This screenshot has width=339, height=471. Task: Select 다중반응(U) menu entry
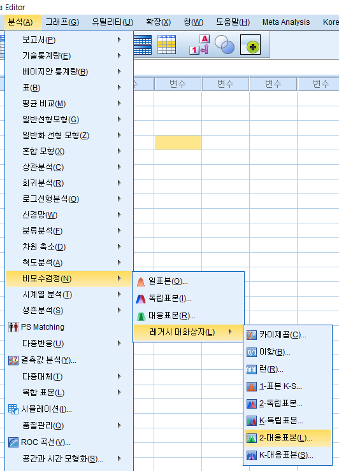[69, 343]
